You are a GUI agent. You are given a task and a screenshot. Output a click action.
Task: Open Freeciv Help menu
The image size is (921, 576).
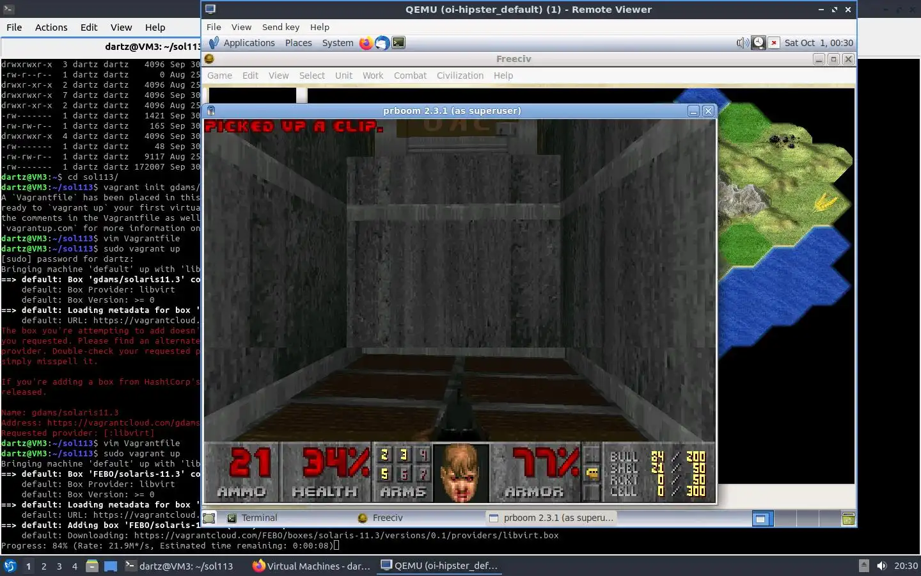503,76
